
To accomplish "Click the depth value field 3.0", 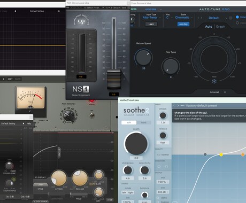I will (136, 158).
